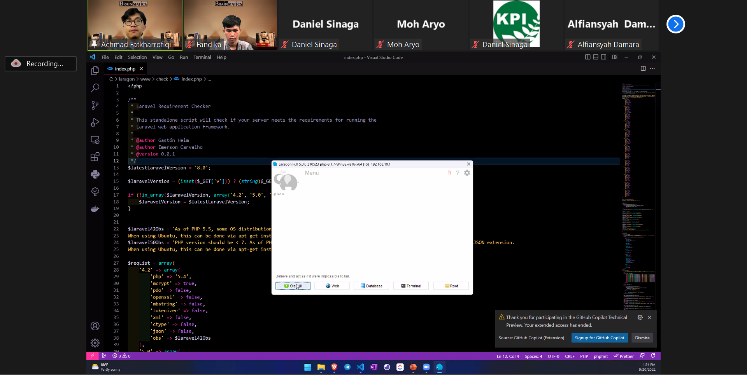Open the Python activity bar icon
Viewport: 747px width, 375px height.
tap(95, 174)
